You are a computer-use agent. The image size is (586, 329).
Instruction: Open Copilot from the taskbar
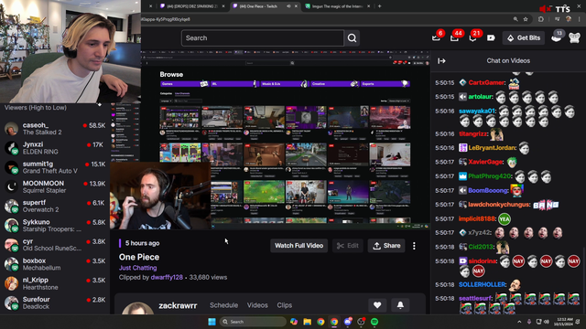[294, 322]
